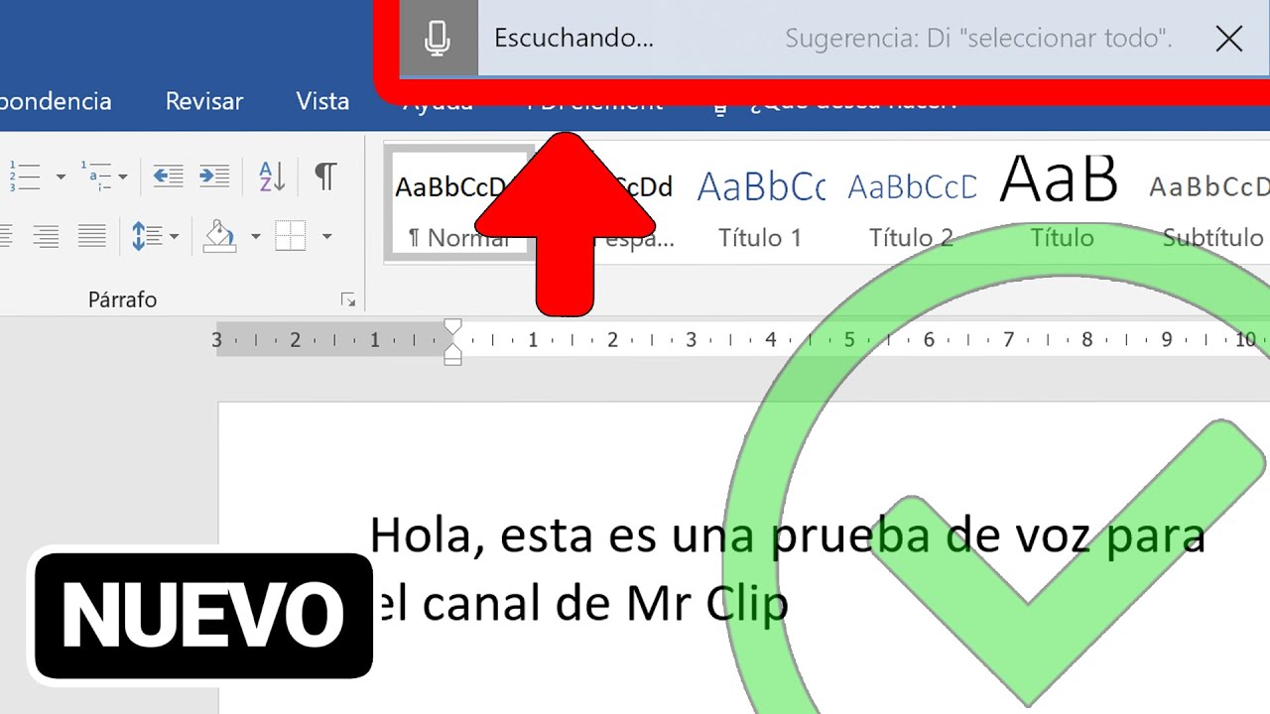1270x714 pixels.
Task: Apply the Subtítulo style
Action: (1209, 205)
